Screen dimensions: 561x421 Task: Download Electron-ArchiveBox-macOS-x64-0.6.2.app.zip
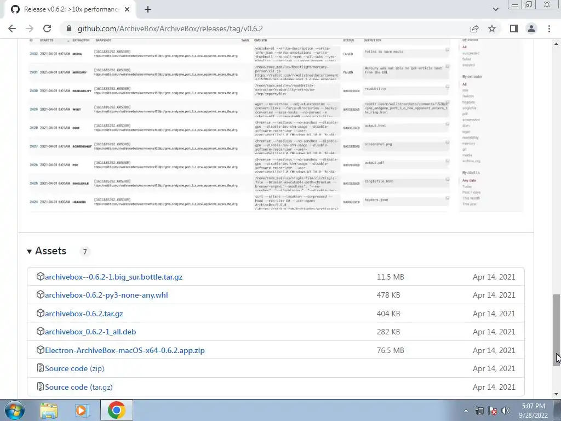click(125, 350)
